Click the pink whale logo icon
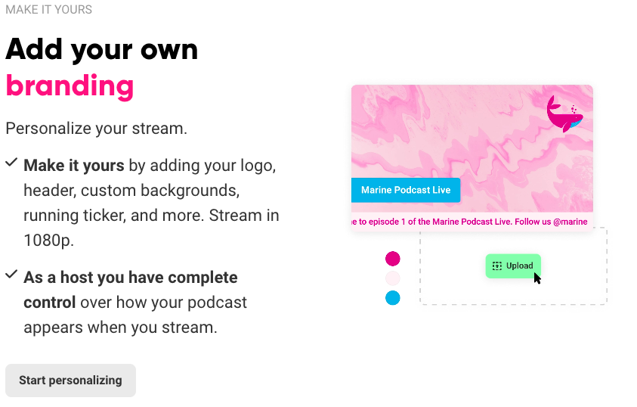The width and height of the screenshot is (637, 407). click(564, 113)
